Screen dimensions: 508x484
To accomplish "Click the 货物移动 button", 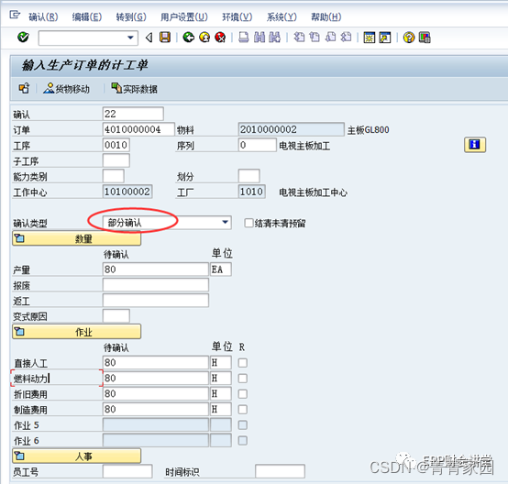I will pyautogui.click(x=66, y=88).
